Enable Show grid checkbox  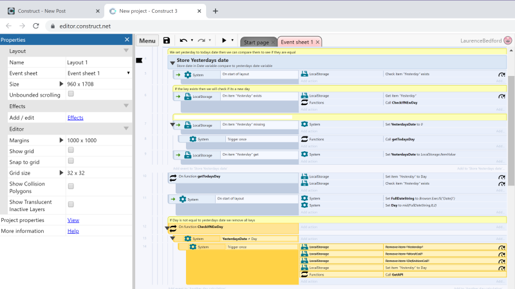pyautogui.click(x=71, y=150)
